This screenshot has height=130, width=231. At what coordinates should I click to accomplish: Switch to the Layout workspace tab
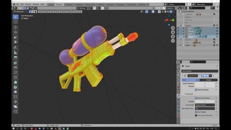[51, 5]
